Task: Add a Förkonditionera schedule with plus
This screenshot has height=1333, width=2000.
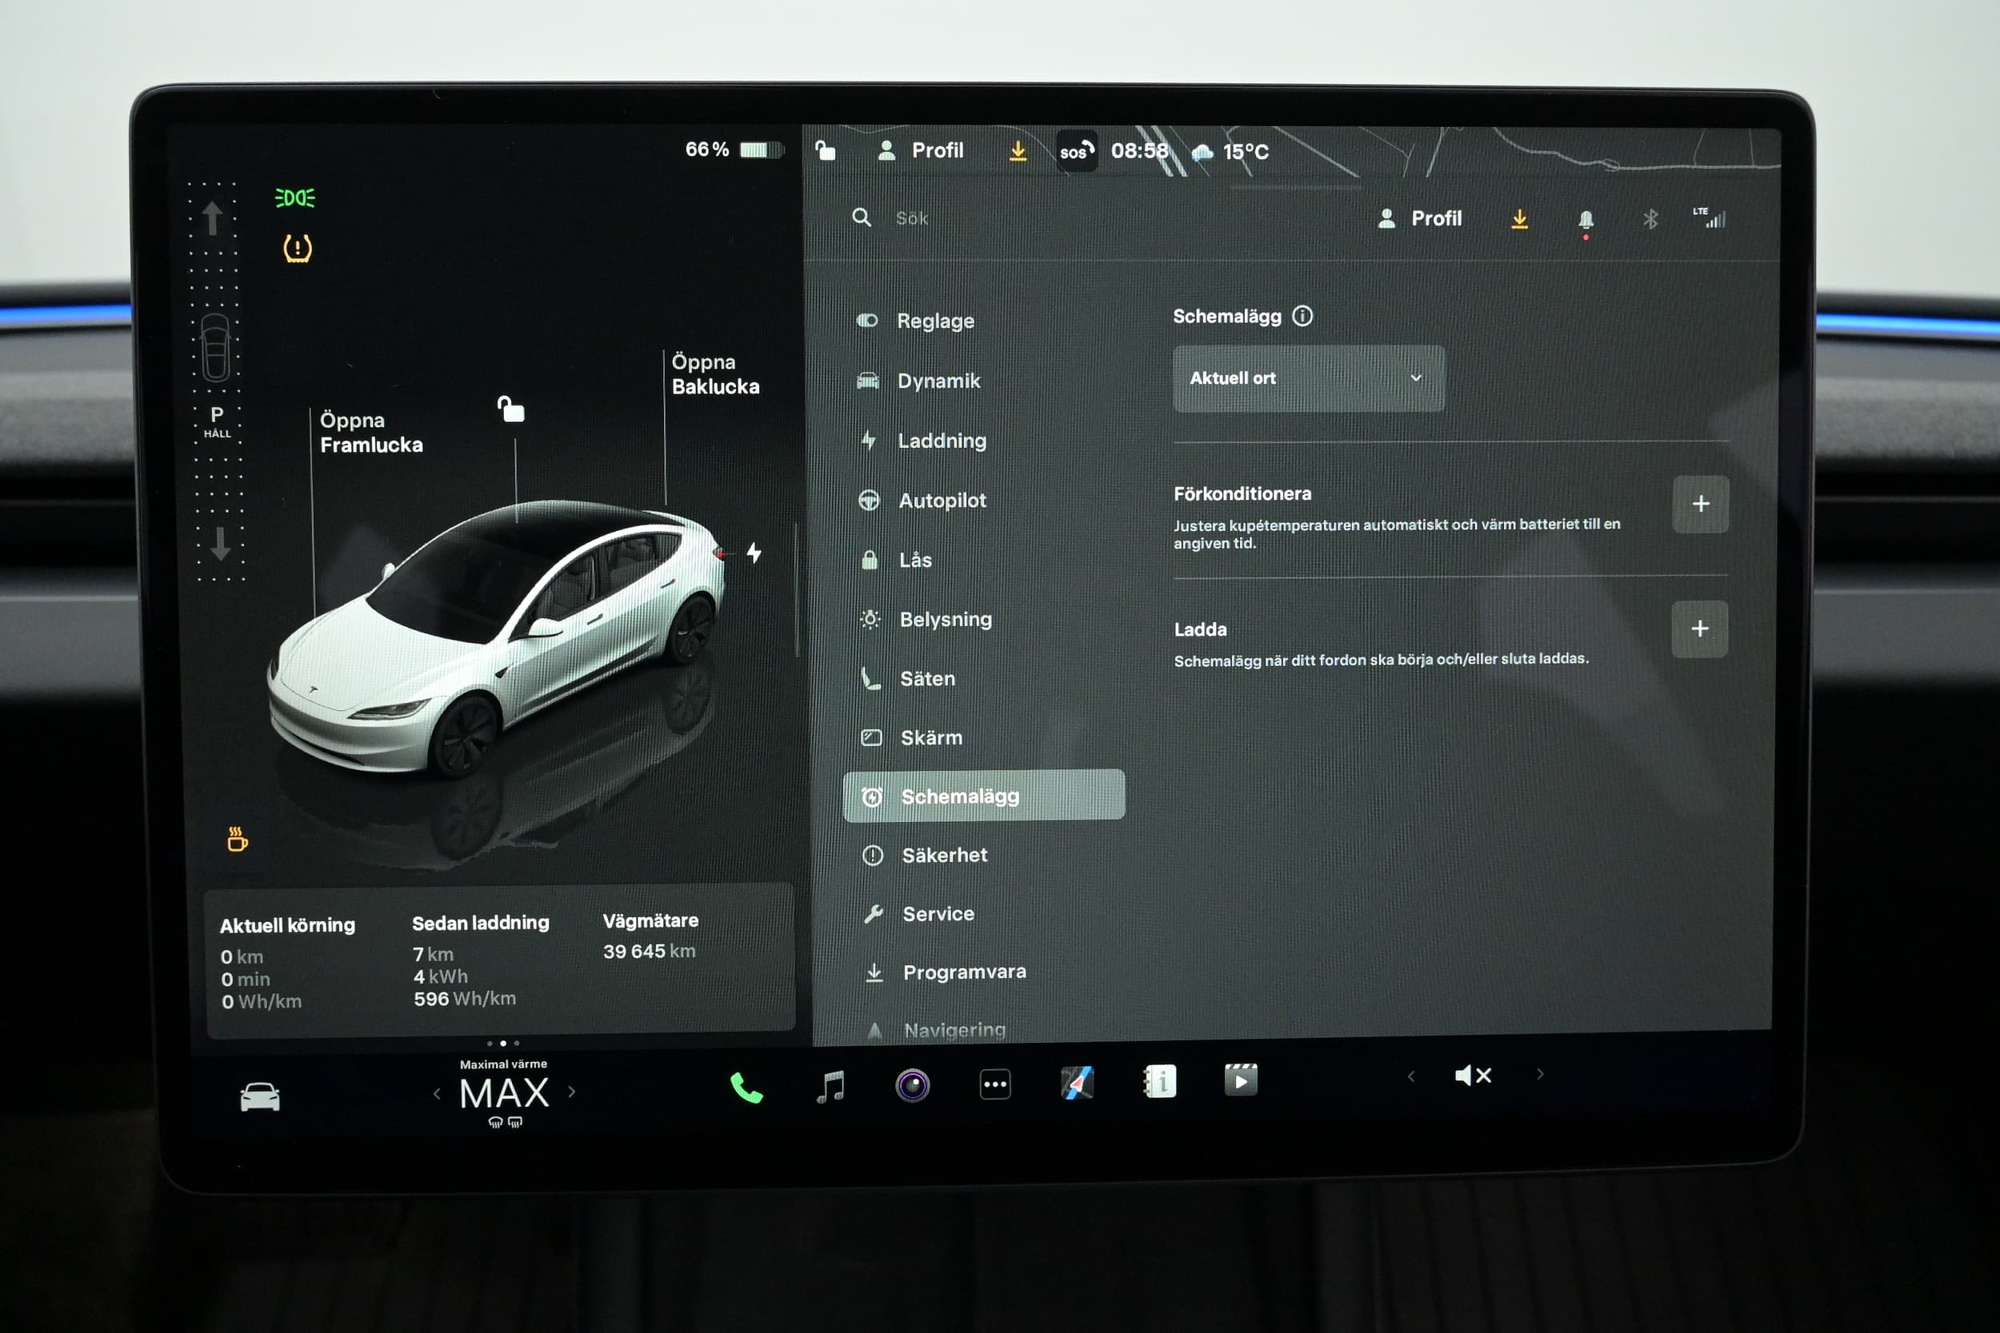Action: coord(1700,504)
